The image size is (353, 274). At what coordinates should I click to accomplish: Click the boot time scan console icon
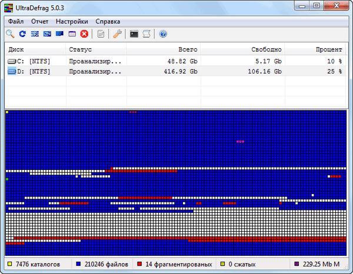[x=134, y=34]
